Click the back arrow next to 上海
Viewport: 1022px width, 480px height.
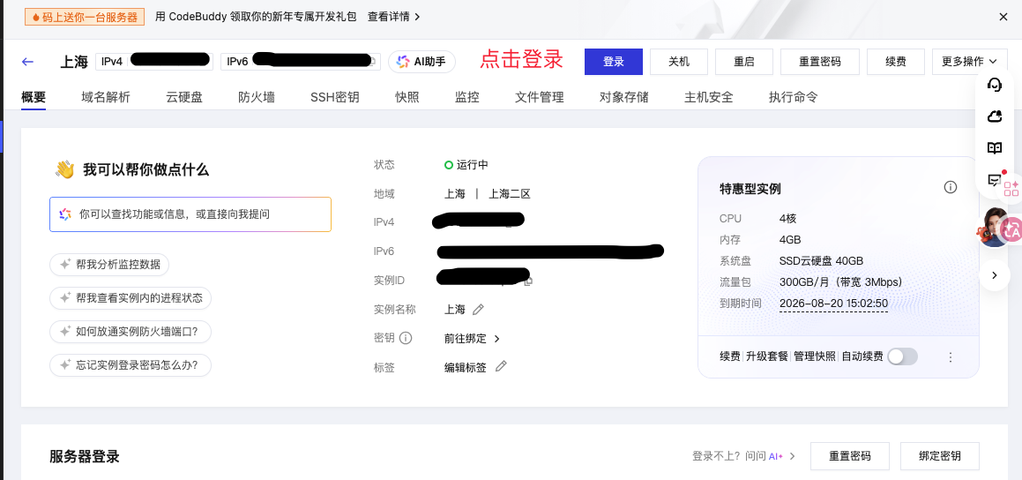click(27, 62)
